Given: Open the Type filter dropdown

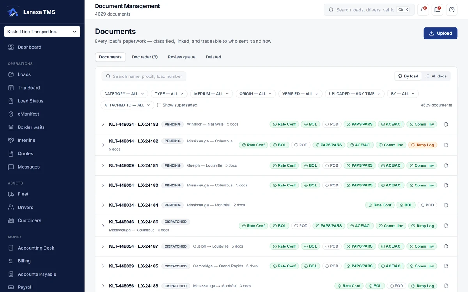Looking at the screenshot, I should click(169, 94).
